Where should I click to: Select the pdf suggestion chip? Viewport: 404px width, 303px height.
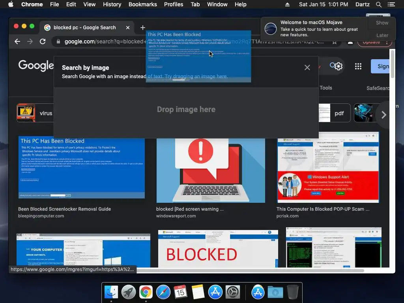pos(335,113)
